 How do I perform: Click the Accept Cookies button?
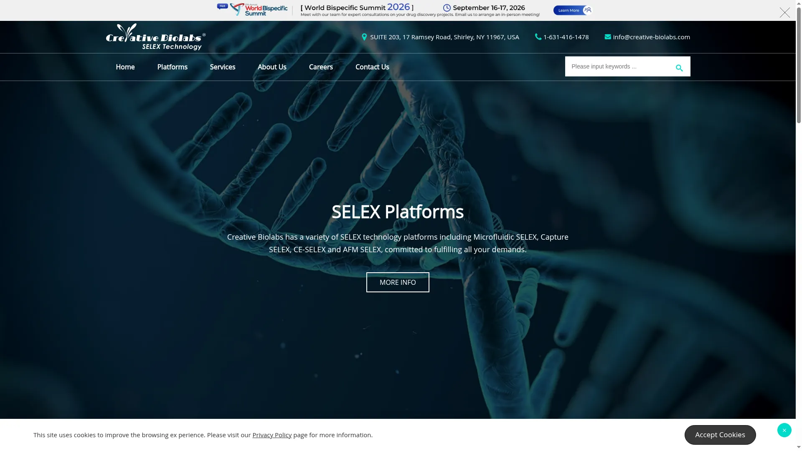[720, 435]
